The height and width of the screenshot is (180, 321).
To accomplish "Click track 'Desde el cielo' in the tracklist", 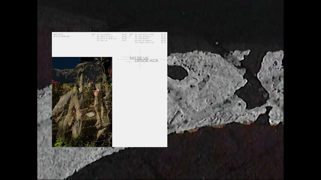I will 107,36.
